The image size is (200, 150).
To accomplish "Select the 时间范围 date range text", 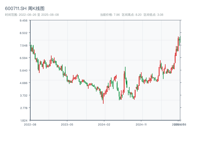I will coord(32,15).
